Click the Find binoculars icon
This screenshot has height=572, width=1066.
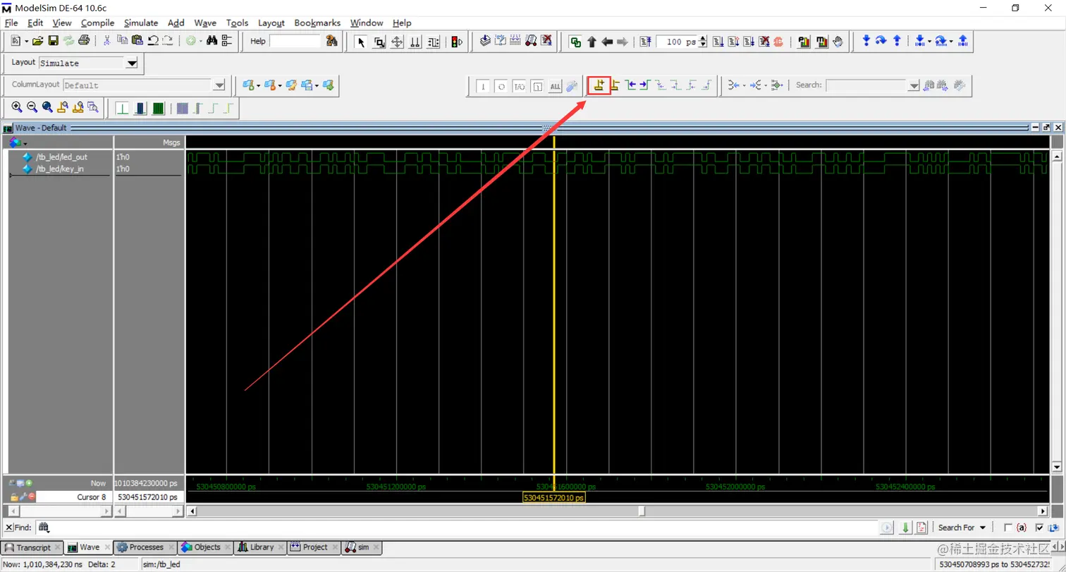point(212,42)
